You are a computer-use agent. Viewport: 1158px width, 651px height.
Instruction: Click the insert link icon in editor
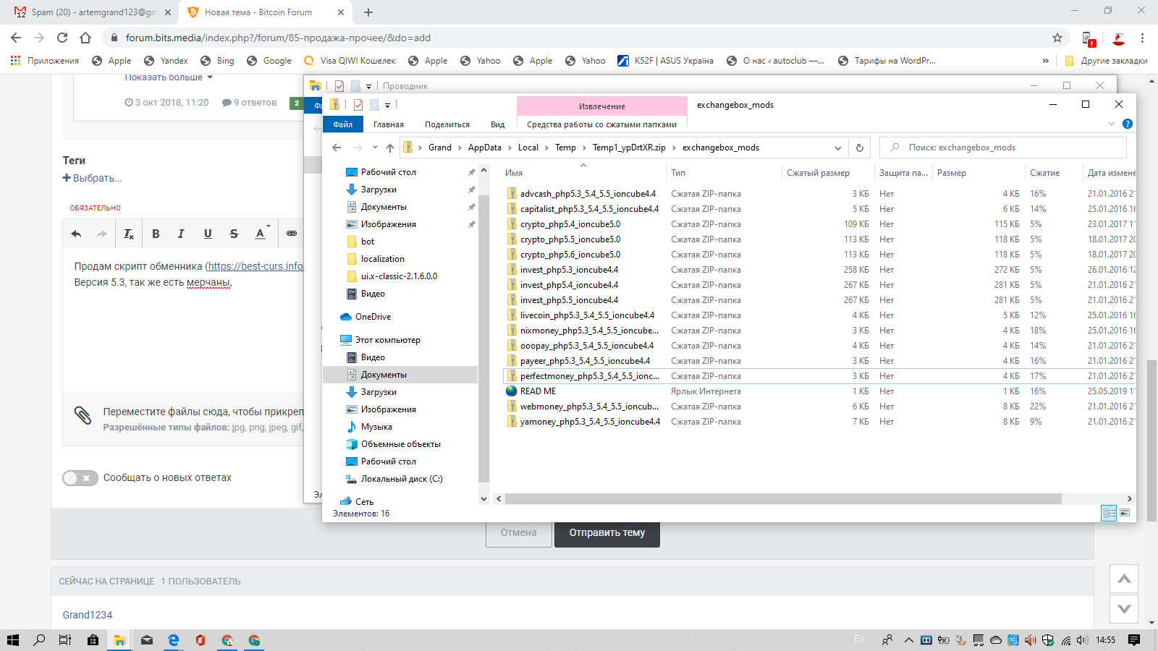291,234
